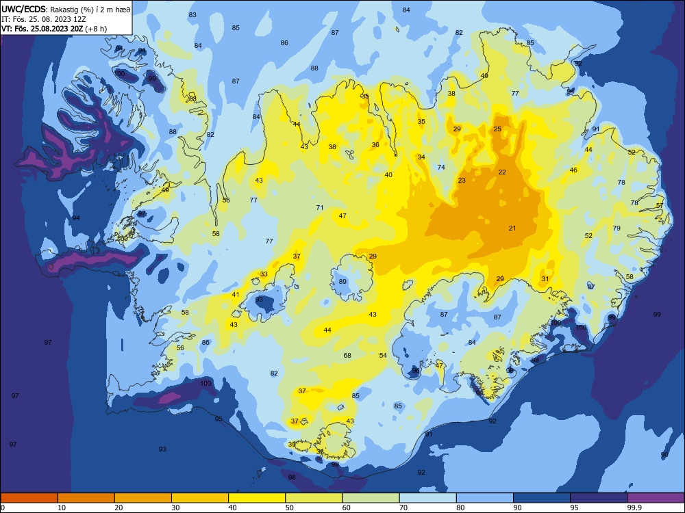Screen dimensions: 685x513
Task: Click the dark orange 0–10 legend swatch
Action: click(x=29, y=498)
